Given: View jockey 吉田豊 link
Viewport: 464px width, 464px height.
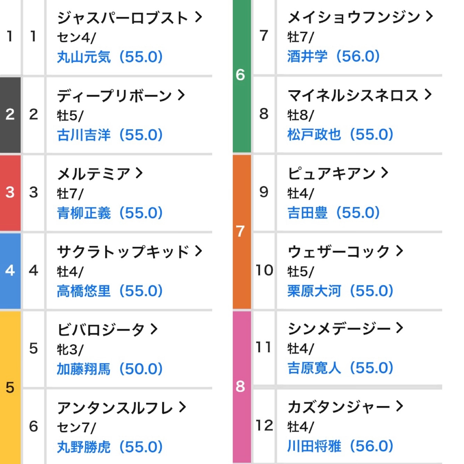Looking at the screenshot, I should 307,213.
